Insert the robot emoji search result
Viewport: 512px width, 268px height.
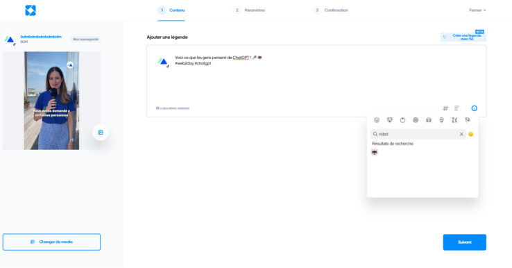tap(375, 152)
